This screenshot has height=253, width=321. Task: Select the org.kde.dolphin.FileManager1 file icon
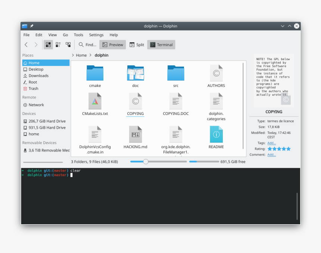point(176,134)
